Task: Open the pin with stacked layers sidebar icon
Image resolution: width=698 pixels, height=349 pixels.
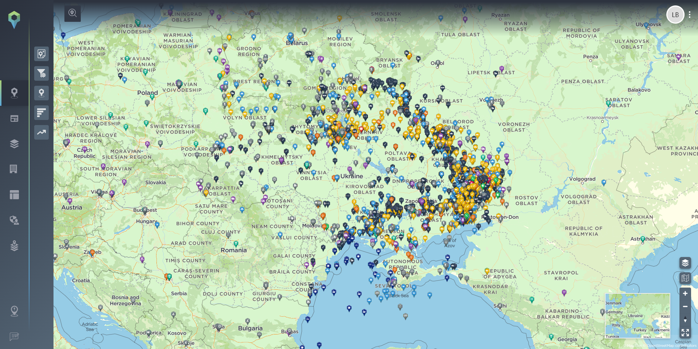Action: tap(14, 246)
